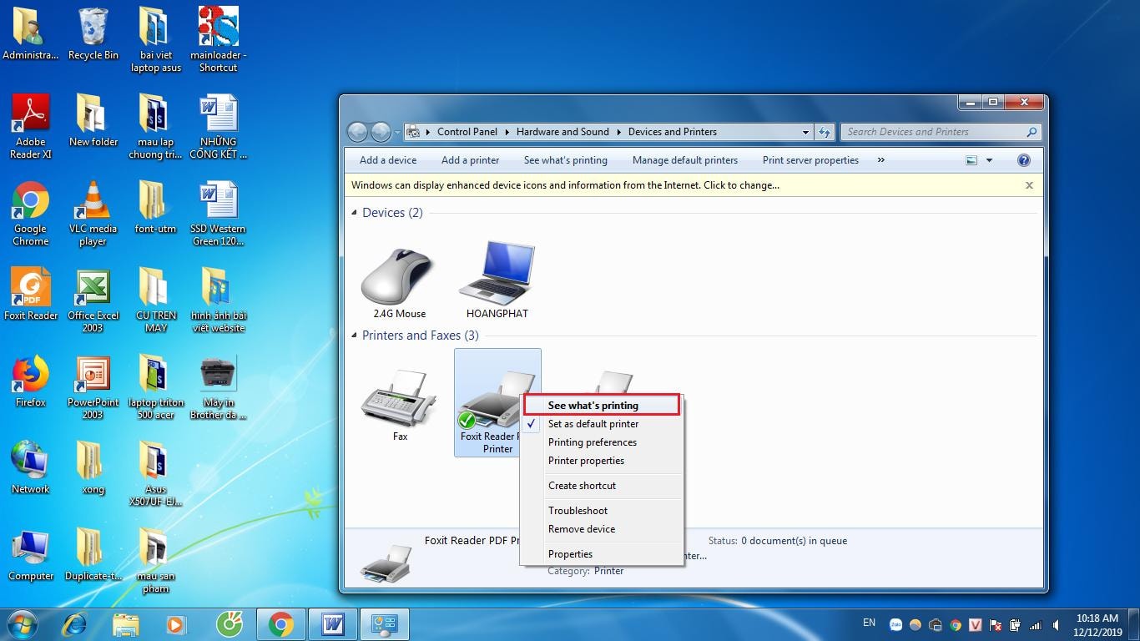The width and height of the screenshot is (1140, 641).
Task: Click Remove device in context menu
Action: (x=581, y=529)
